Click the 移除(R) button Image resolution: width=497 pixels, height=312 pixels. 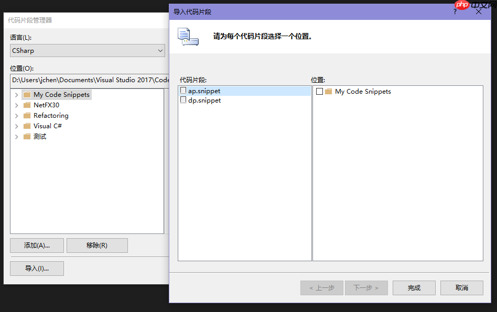tap(97, 245)
